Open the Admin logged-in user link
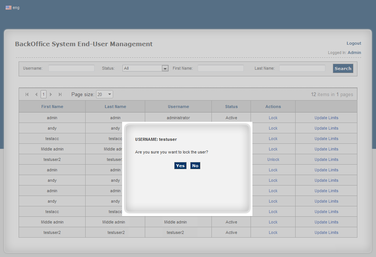This screenshot has width=376, height=257. [x=354, y=53]
